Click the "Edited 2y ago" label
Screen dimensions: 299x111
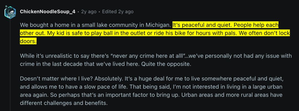coord(118,12)
